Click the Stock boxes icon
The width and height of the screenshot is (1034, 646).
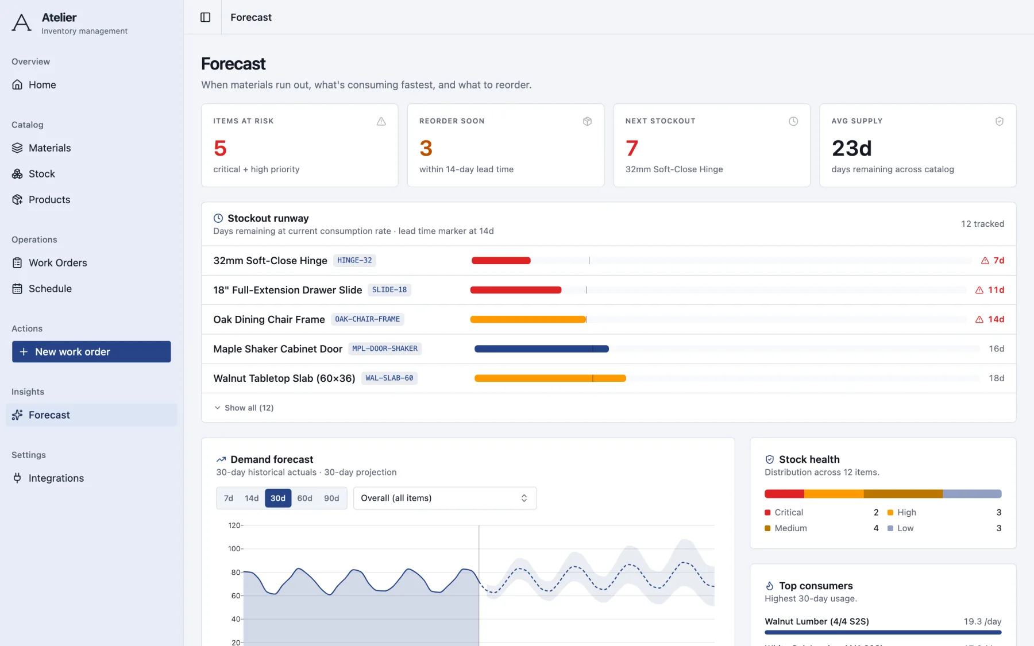coord(17,173)
